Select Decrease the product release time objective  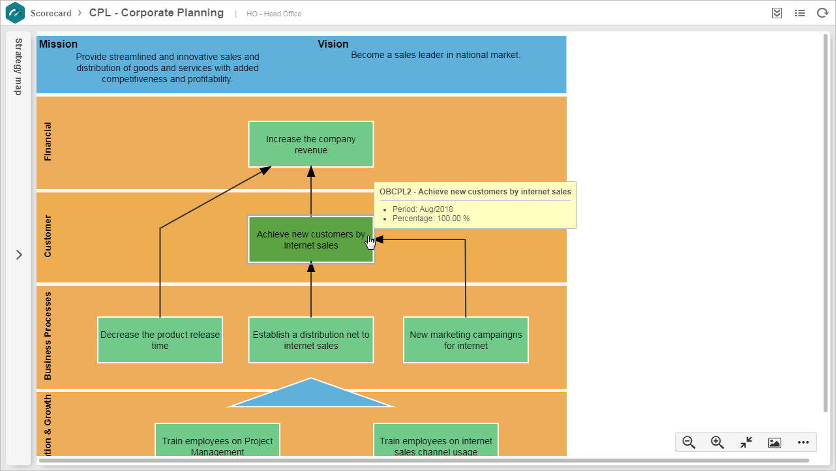click(160, 340)
